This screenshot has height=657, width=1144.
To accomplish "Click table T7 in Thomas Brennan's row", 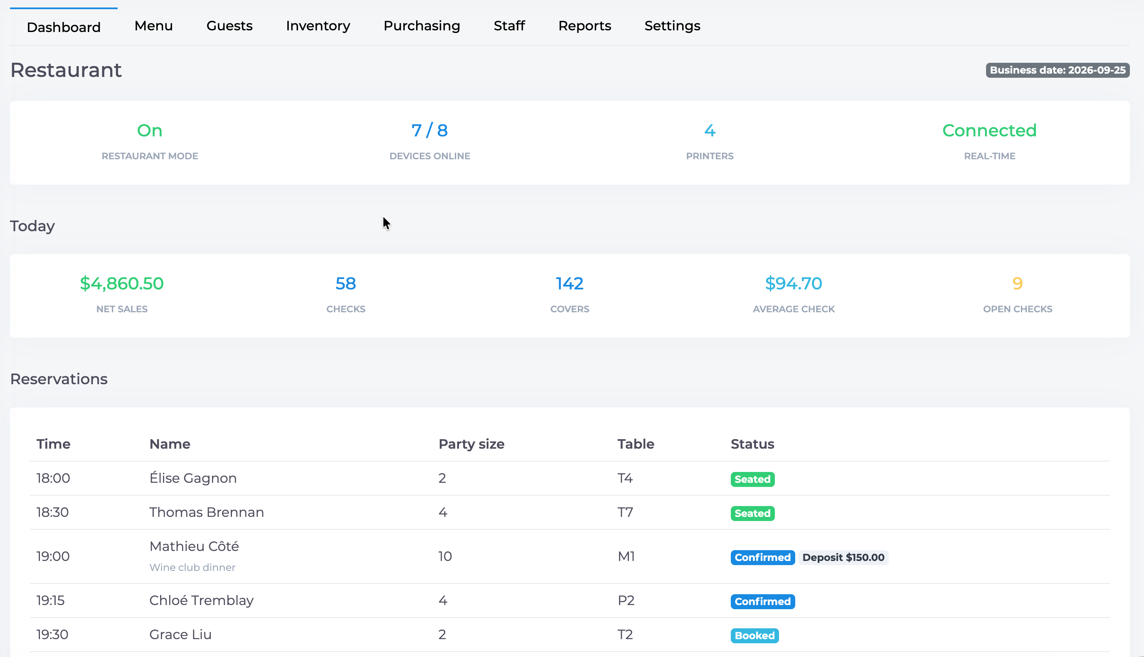I will pyautogui.click(x=625, y=512).
